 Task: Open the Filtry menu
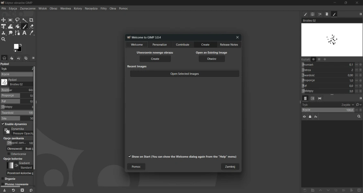coord(104,9)
